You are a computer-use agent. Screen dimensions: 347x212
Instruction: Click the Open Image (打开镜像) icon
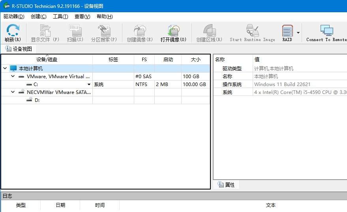174,30
